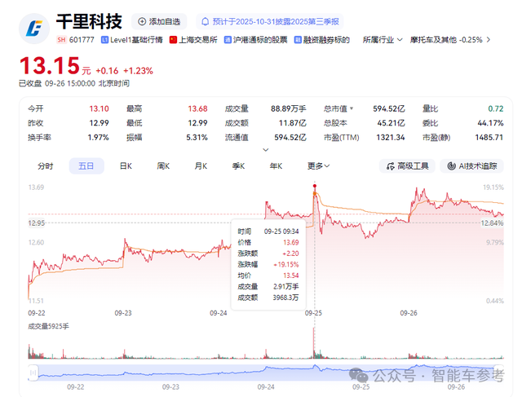Click the 换手率 1.97% value

[98, 138]
